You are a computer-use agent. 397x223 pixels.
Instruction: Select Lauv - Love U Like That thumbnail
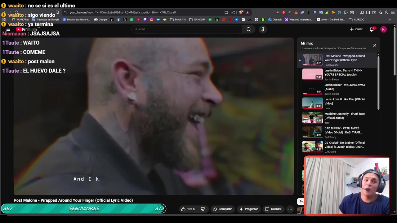313,103
